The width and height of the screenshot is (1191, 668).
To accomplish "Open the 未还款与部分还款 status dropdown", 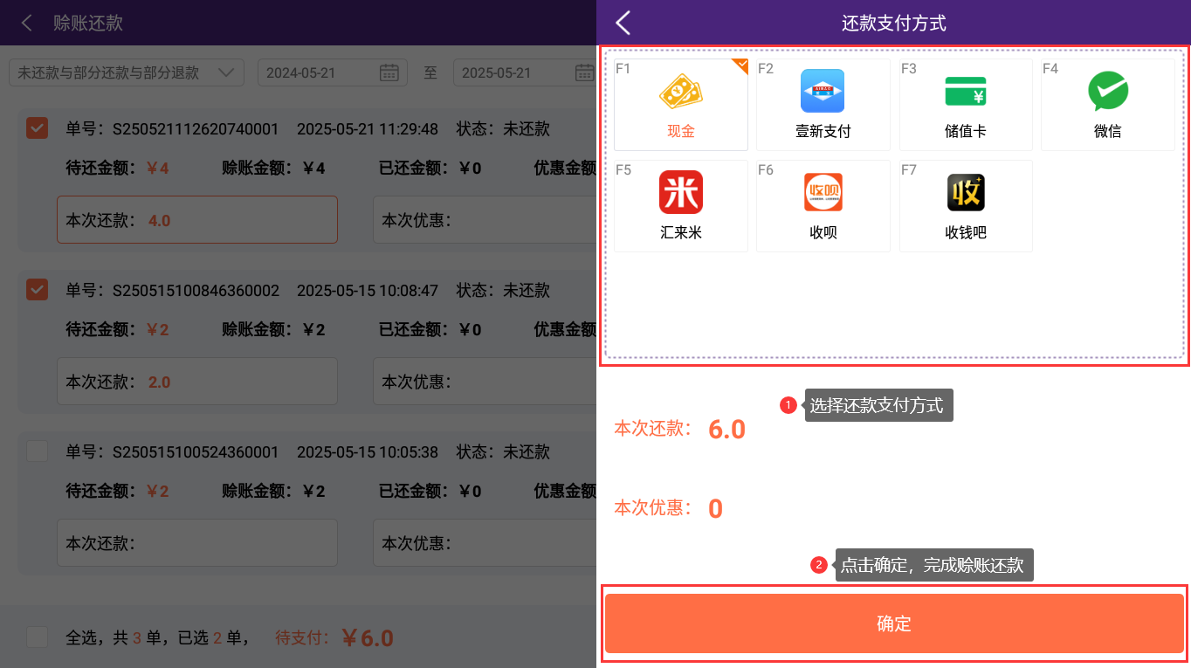I will tap(126, 72).
